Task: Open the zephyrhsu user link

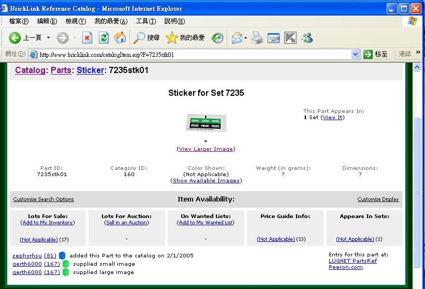Action: pyautogui.click(x=27, y=256)
